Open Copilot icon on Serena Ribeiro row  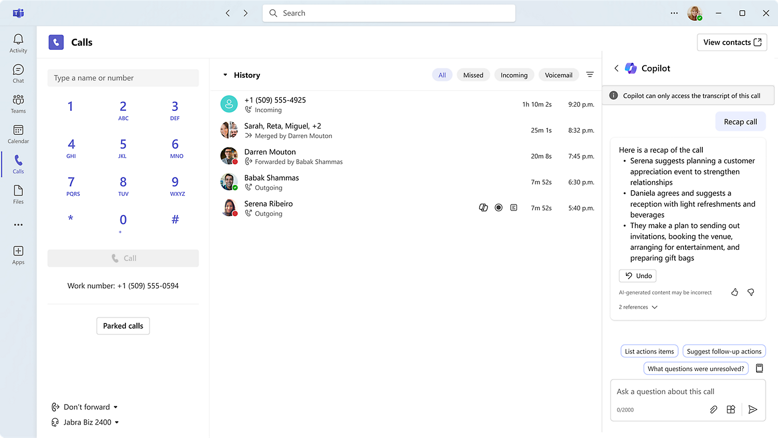483,208
